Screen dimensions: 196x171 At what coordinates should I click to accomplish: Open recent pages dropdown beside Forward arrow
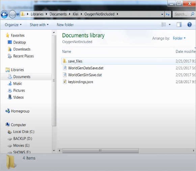coord(18,14)
